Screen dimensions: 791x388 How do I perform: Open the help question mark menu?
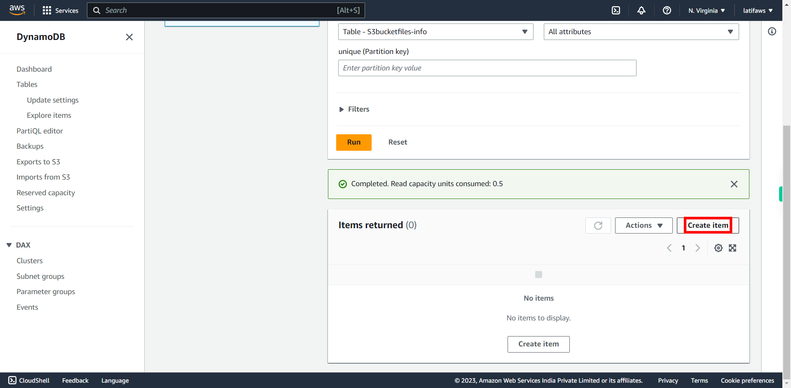tap(667, 10)
